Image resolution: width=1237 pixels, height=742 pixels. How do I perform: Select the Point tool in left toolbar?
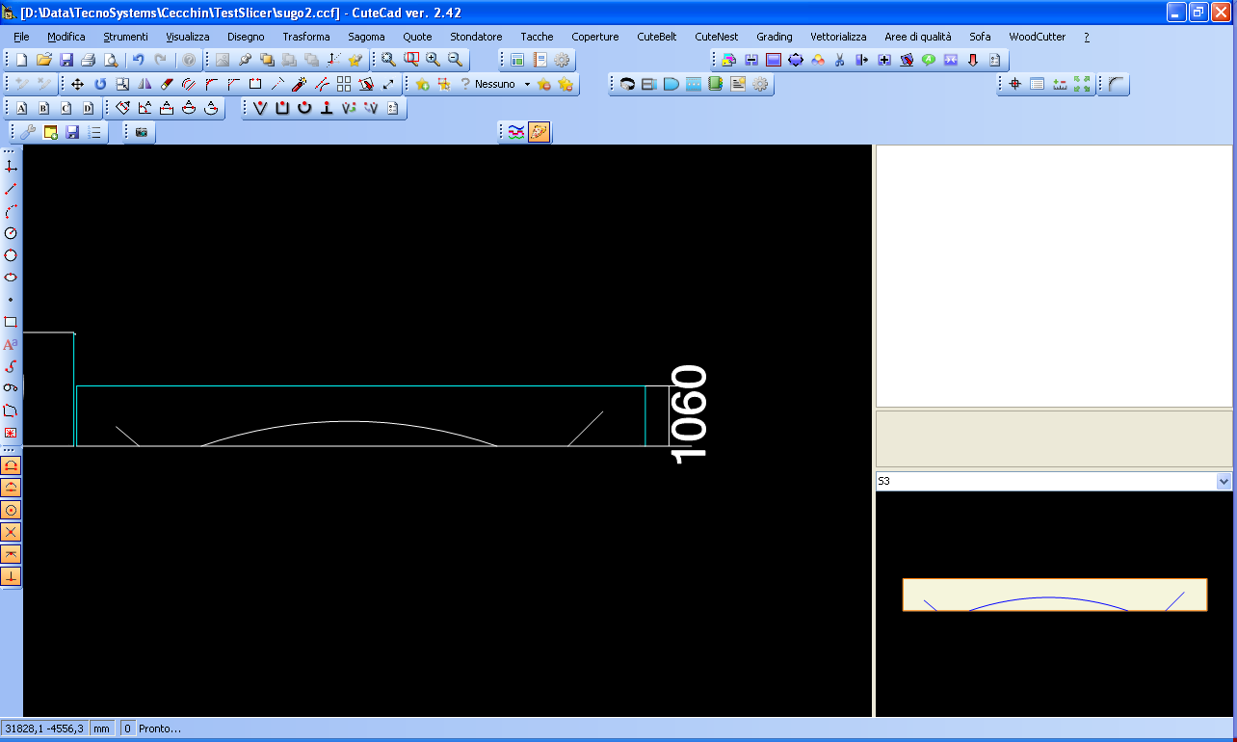tap(11, 300)
